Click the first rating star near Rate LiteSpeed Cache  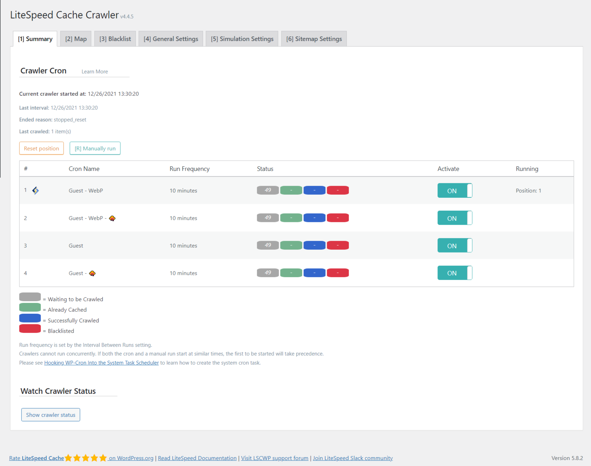tap(69, 458)
